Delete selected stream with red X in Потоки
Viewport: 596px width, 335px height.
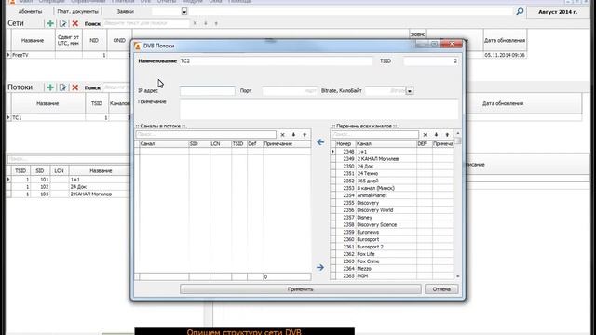point(75,87)
